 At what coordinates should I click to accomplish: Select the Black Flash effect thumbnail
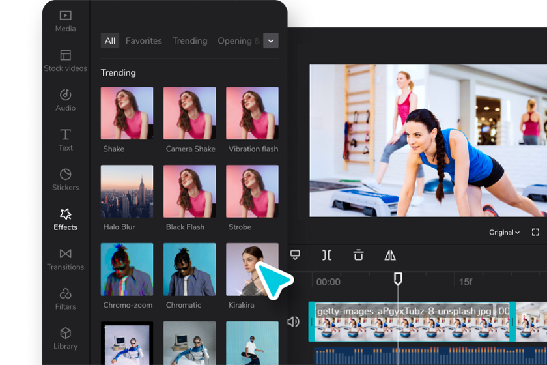point(189,192)
